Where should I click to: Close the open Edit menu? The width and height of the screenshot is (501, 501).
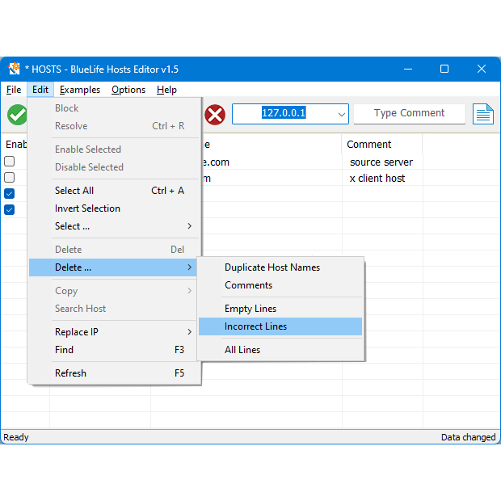40,90
